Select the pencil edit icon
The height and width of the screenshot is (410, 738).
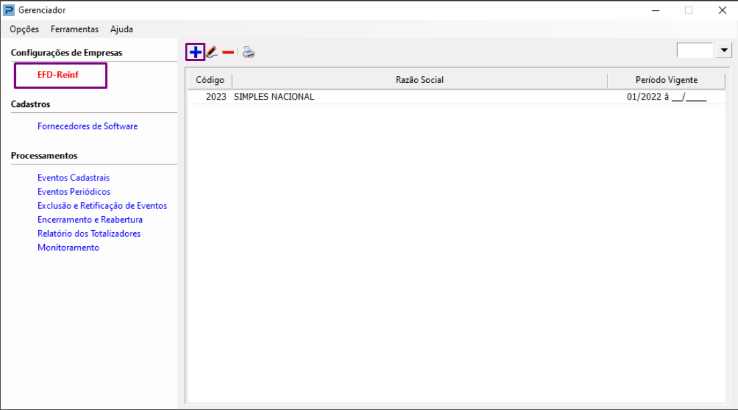point(212,52)
